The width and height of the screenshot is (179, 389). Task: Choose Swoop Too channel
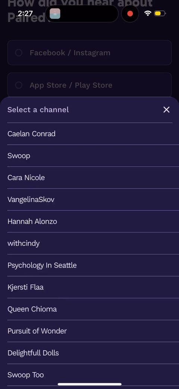90,375
